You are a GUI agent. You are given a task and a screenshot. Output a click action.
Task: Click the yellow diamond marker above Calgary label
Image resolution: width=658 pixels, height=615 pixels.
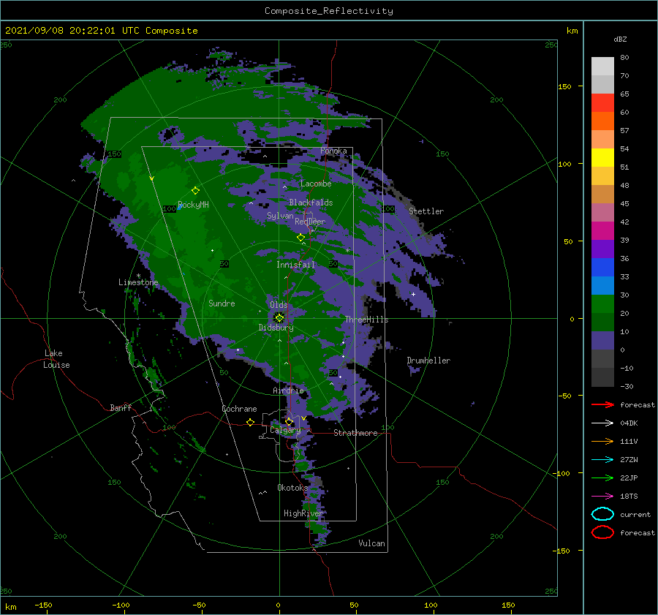click(x=289, y=421)
